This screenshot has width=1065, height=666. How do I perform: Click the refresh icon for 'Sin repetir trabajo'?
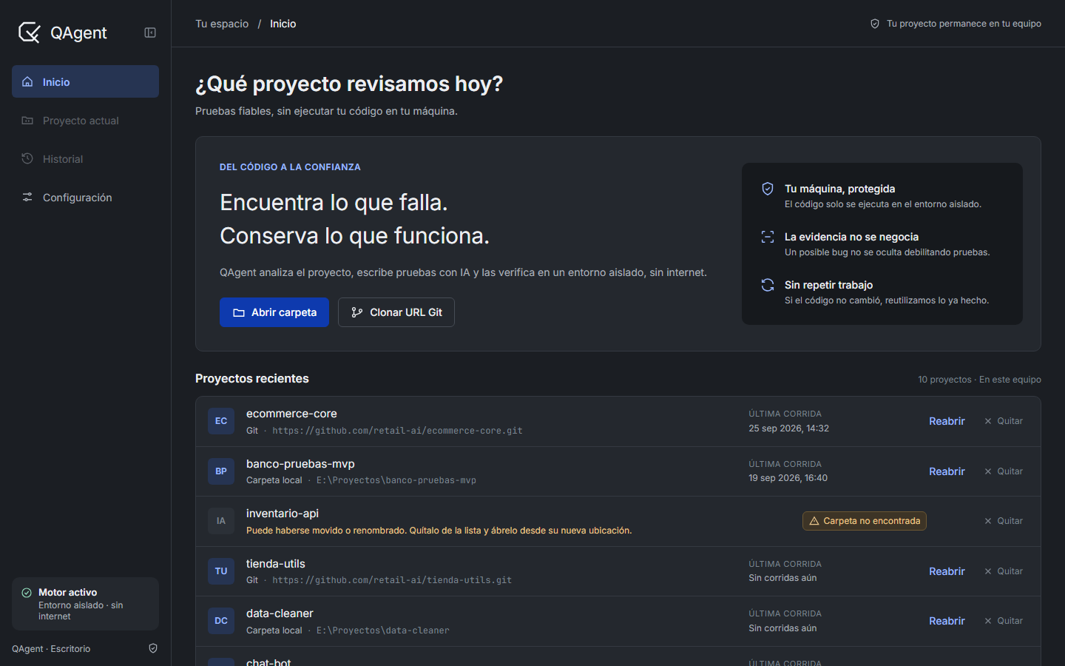[x=768, y=285]
